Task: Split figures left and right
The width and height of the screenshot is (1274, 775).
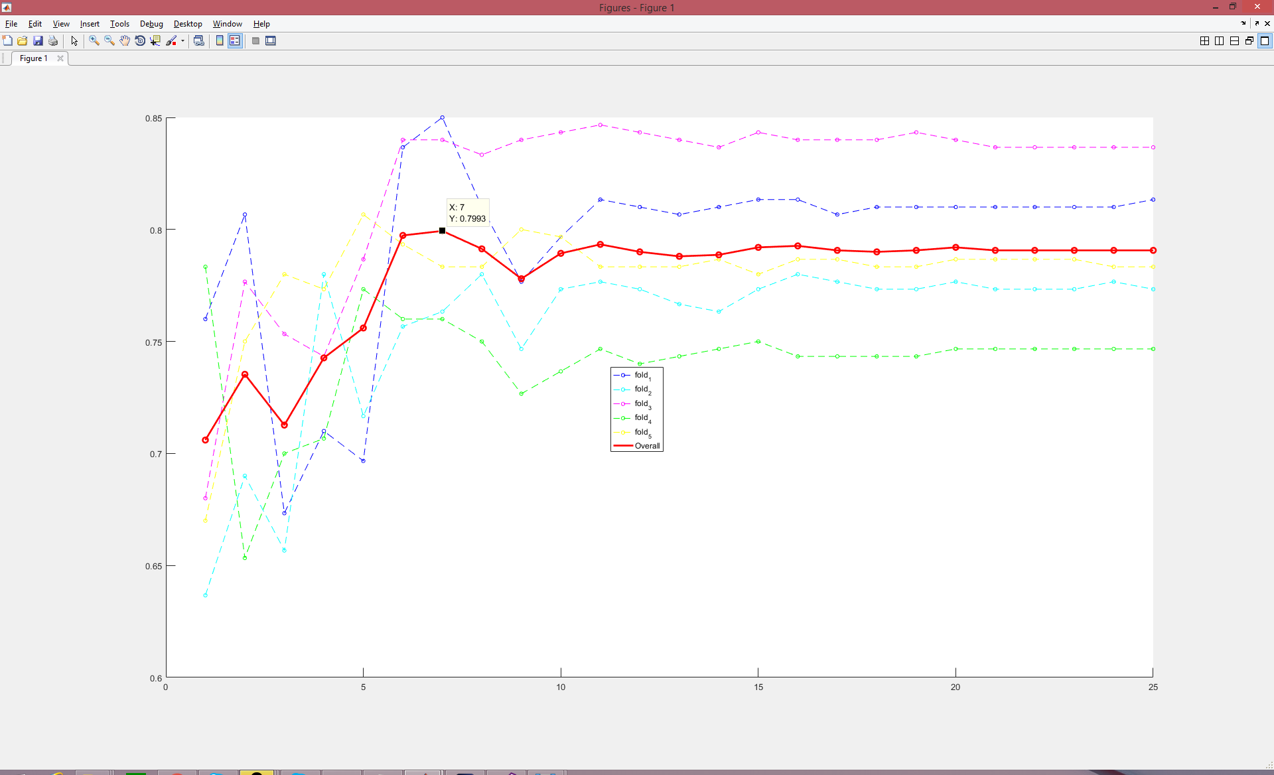Action: [1219, 40]
